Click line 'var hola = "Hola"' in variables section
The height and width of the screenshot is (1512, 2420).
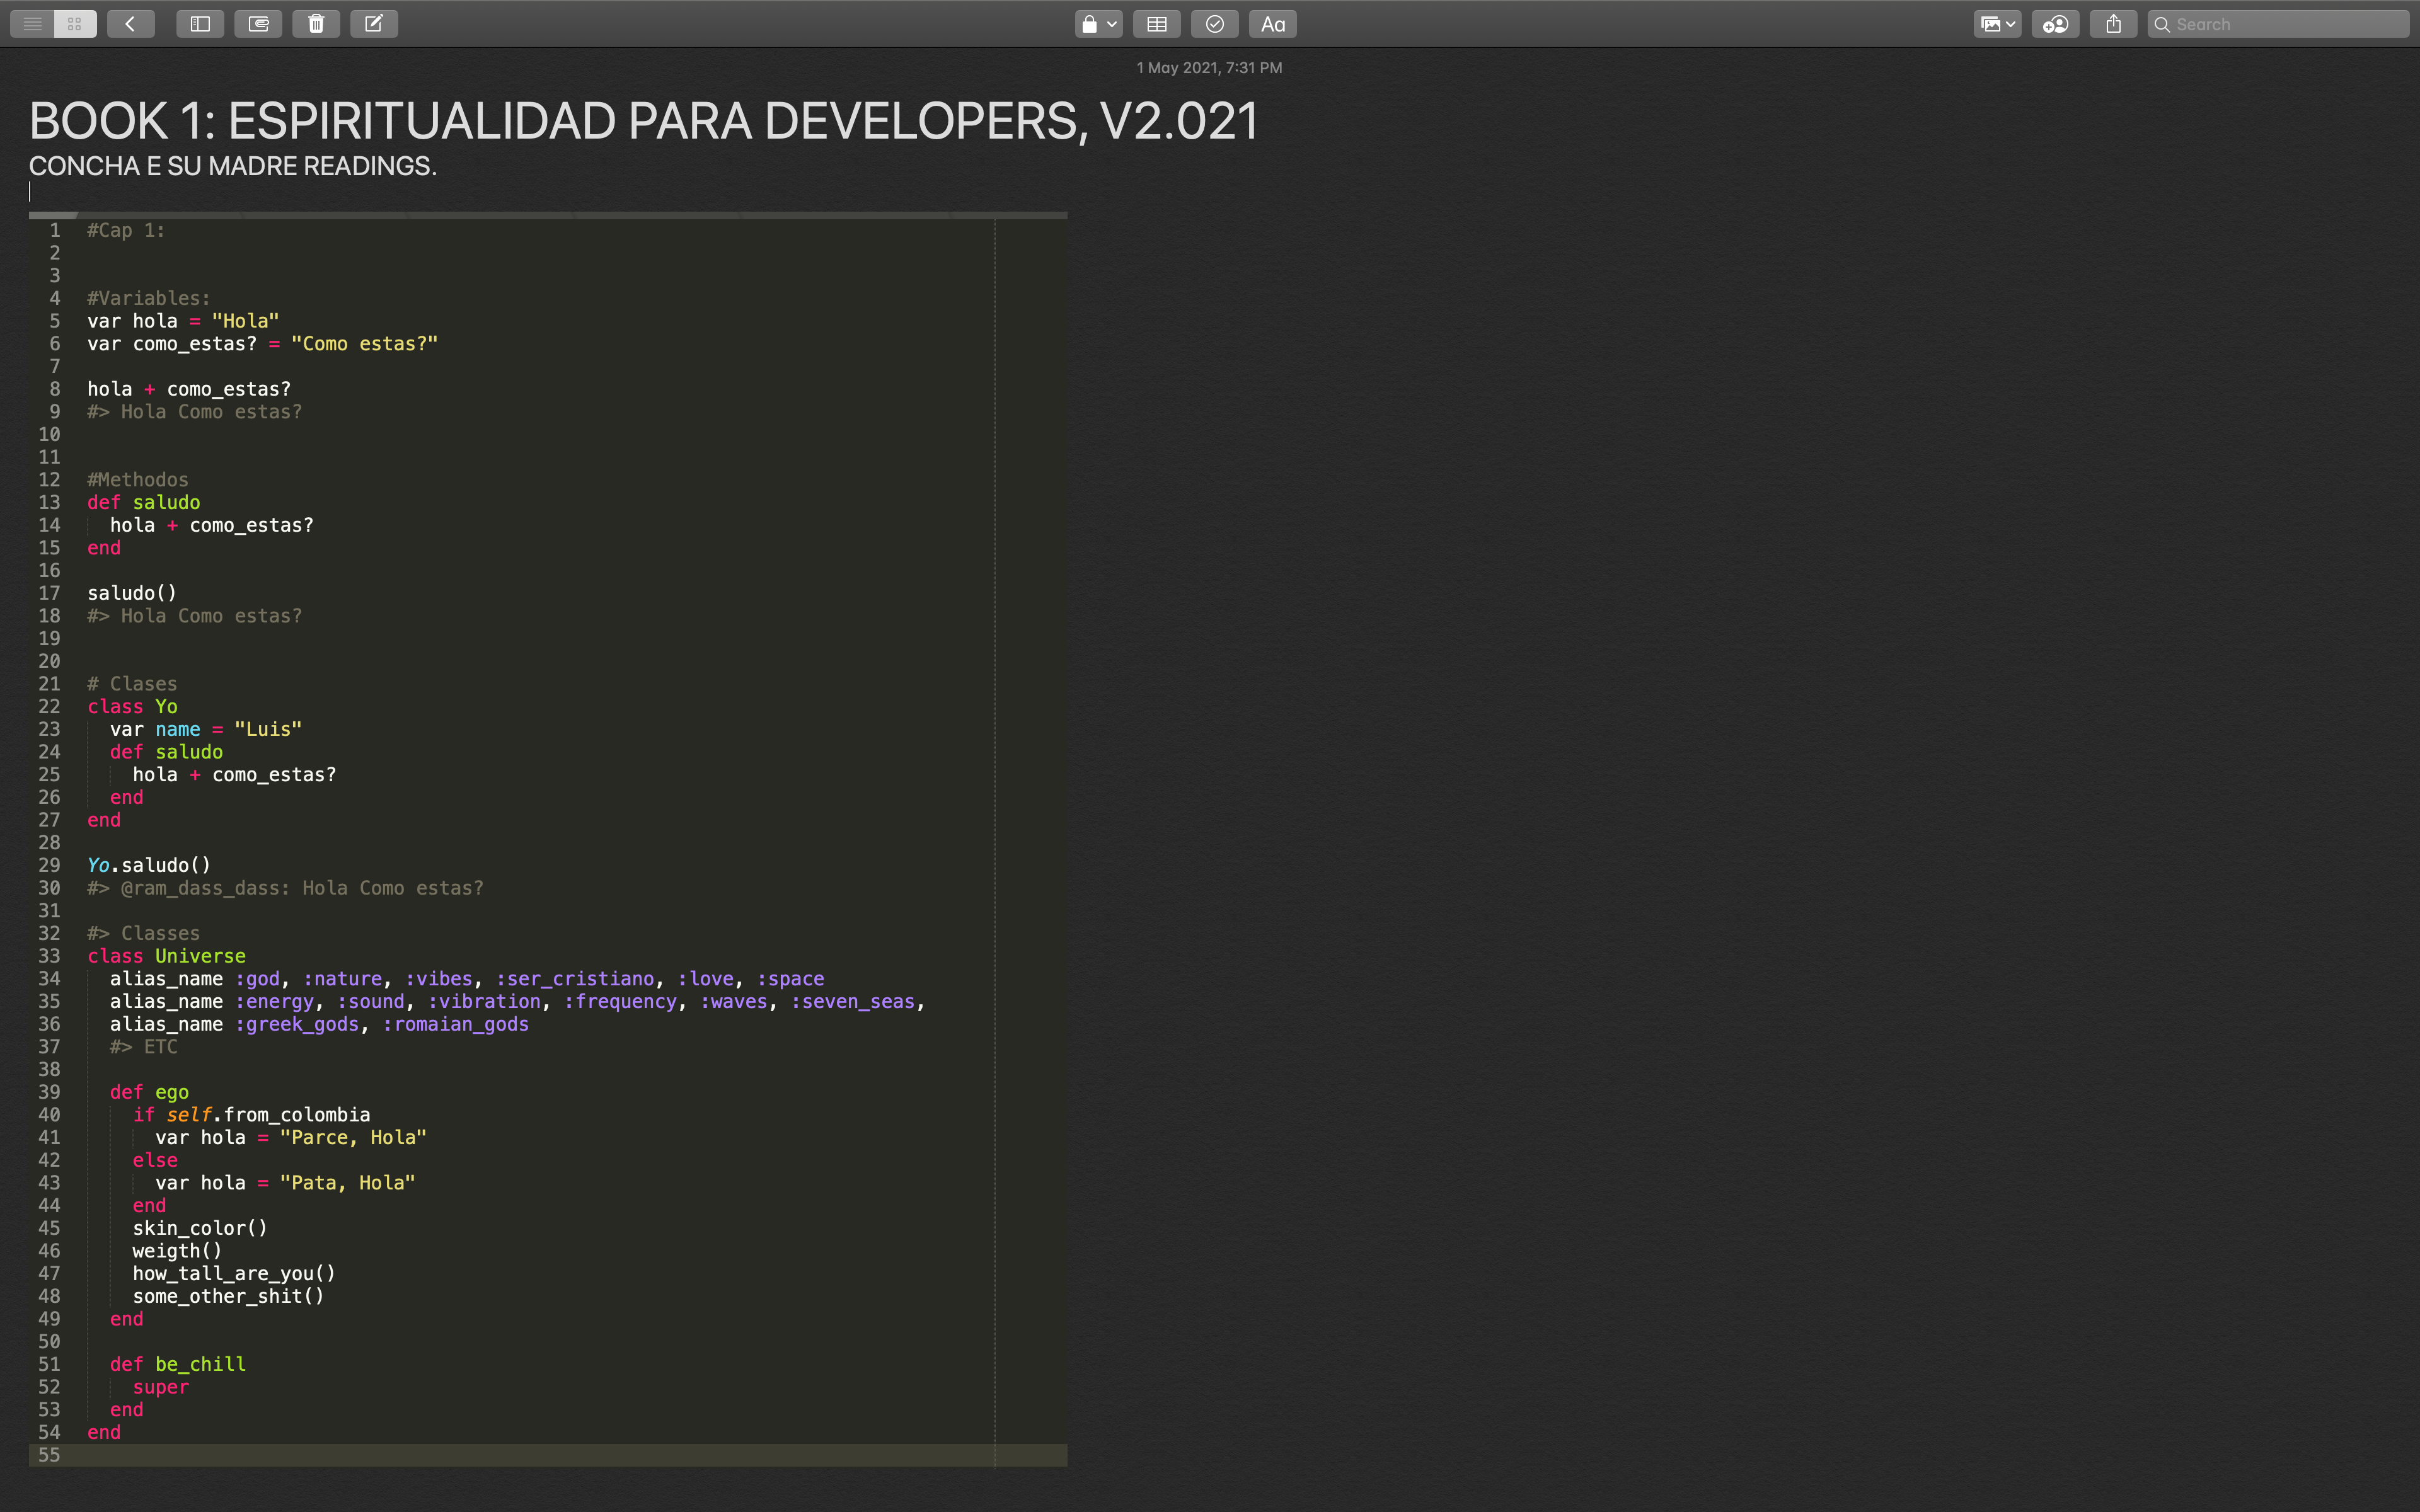point(183,321)
